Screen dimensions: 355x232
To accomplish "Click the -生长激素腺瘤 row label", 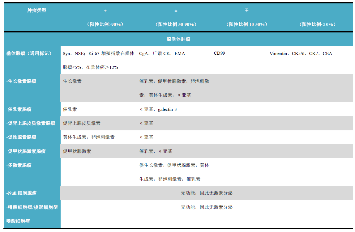I will [21, 81].
